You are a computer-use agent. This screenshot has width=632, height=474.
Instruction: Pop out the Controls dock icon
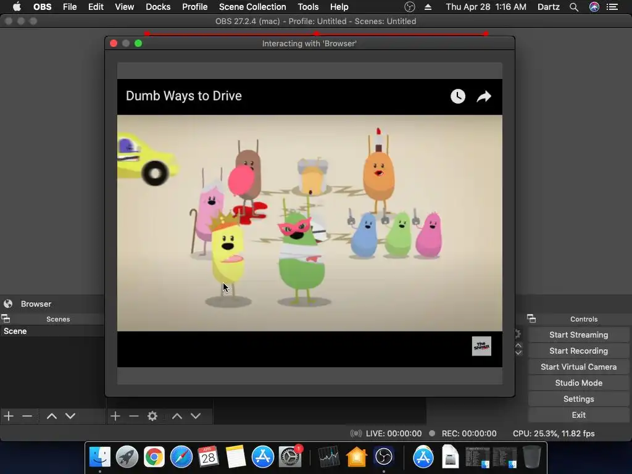pos(531,319)
